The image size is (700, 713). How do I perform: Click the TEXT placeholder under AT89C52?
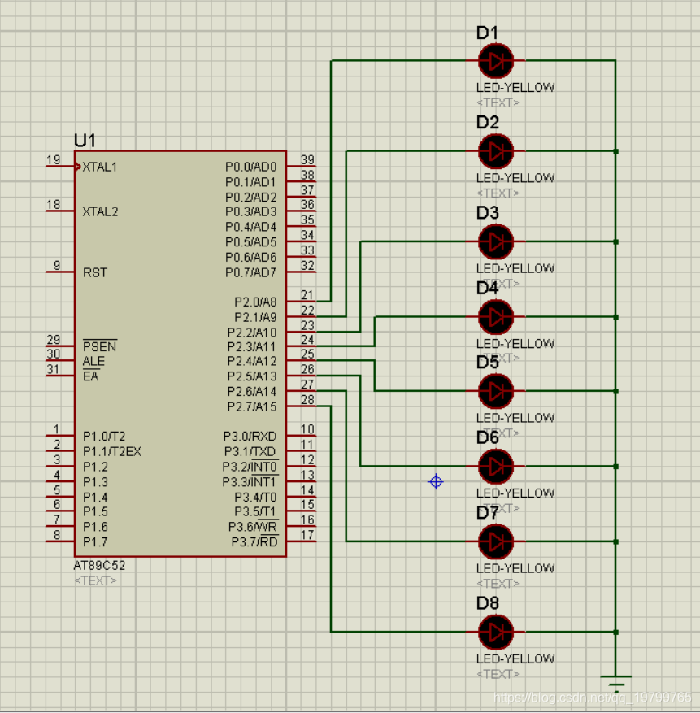(x=95, y=580)
